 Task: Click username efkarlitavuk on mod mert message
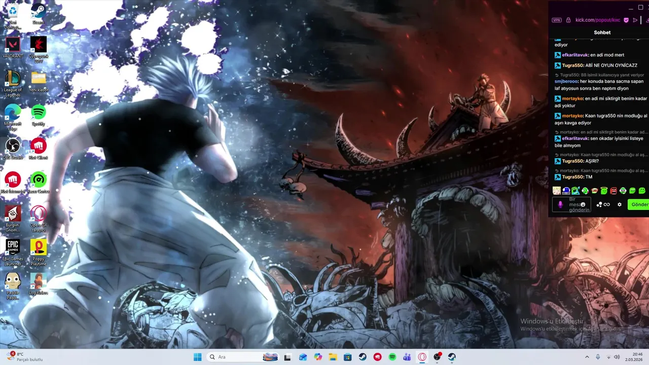pos(575,55)
